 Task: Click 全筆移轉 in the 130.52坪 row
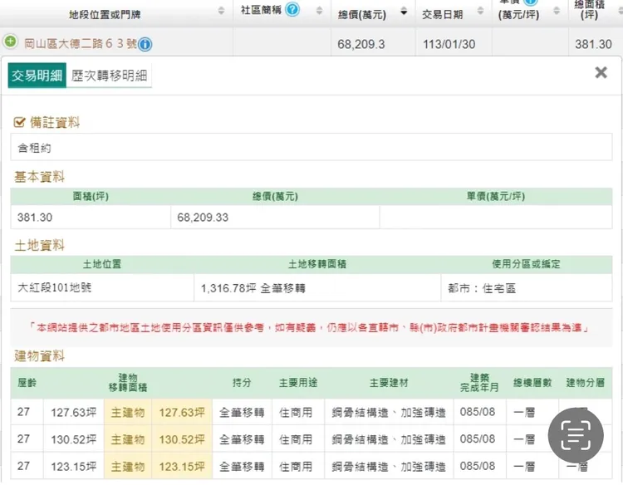click(x=242, y=439)
